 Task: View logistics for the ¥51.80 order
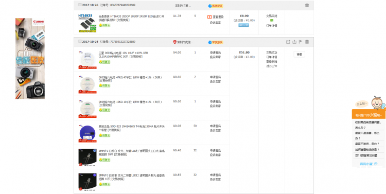(272, 62)
